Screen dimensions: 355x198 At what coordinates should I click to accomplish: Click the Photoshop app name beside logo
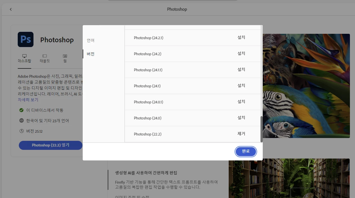click(57, 40)
